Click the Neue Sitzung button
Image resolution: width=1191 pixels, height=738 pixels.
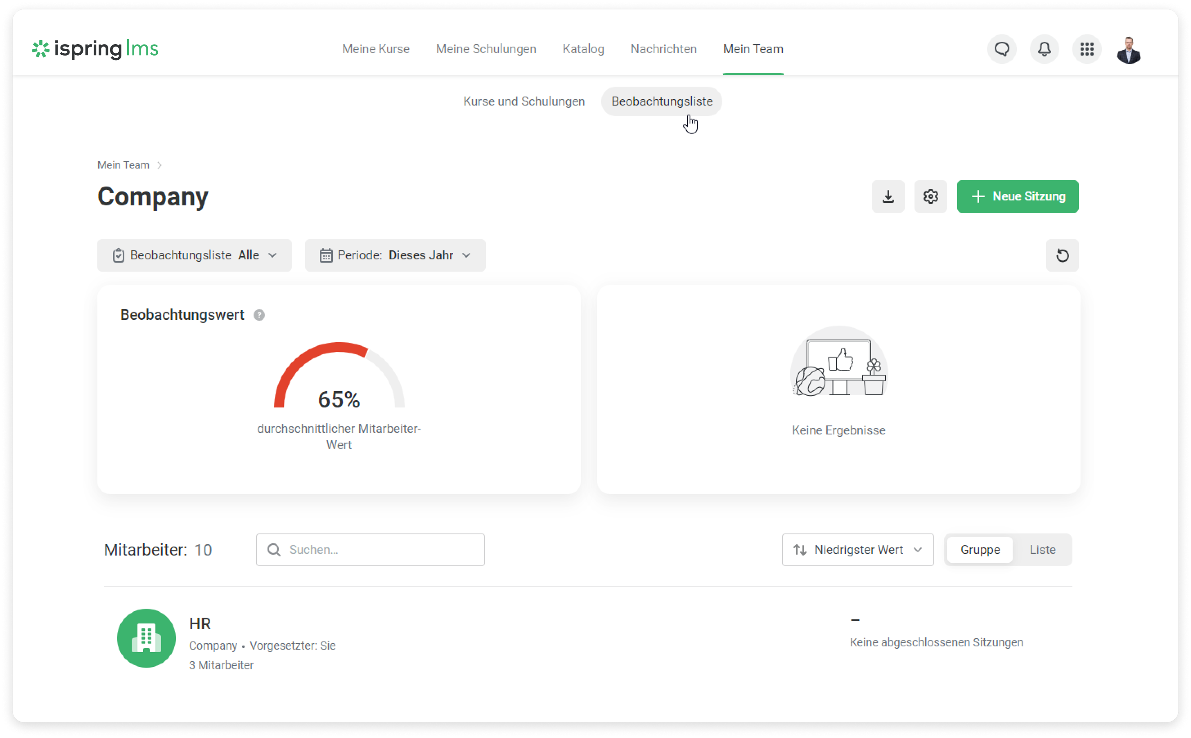click(1017, 197)
